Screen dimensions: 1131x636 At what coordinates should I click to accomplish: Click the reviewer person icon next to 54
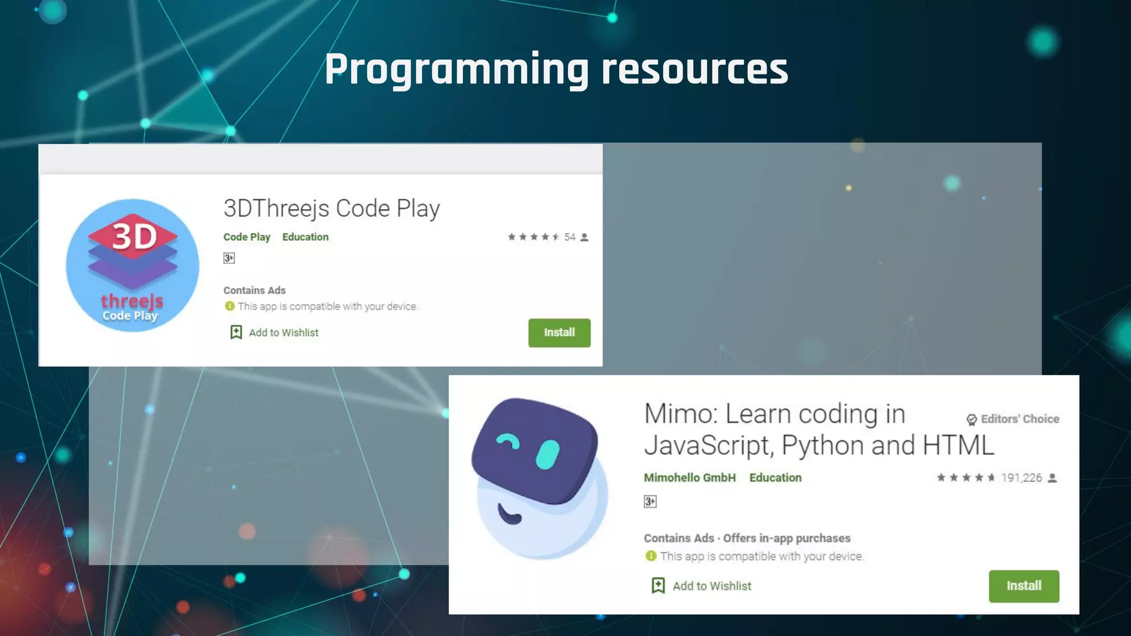tap(584, 237)
